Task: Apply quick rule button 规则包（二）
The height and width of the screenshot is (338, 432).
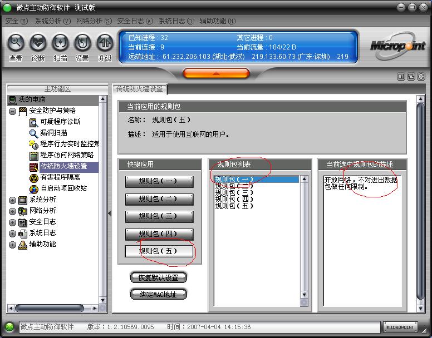Action: (x=159, y=200)
